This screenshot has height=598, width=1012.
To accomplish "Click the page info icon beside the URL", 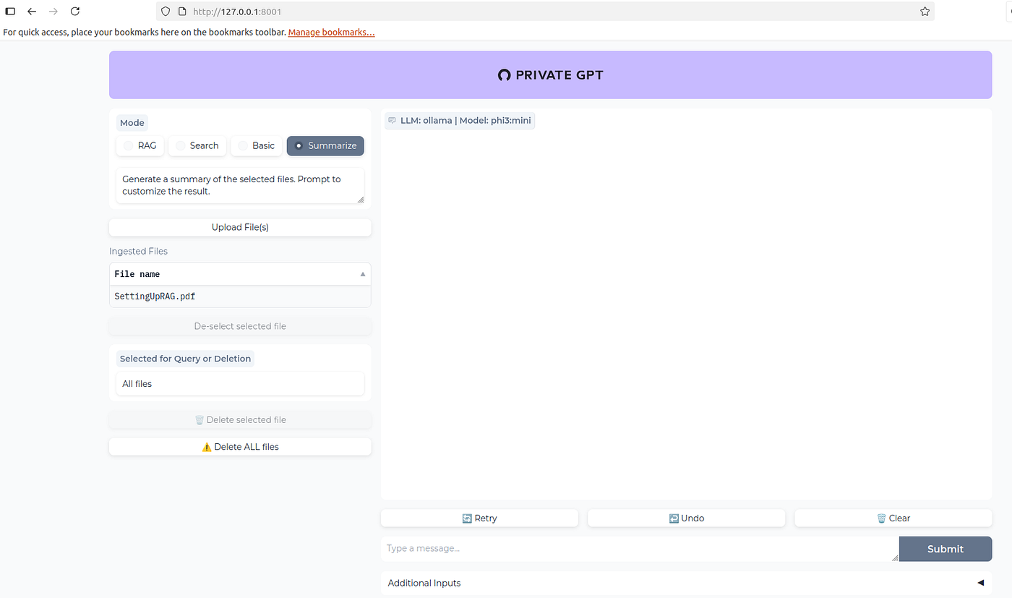I will coord(181,12).
